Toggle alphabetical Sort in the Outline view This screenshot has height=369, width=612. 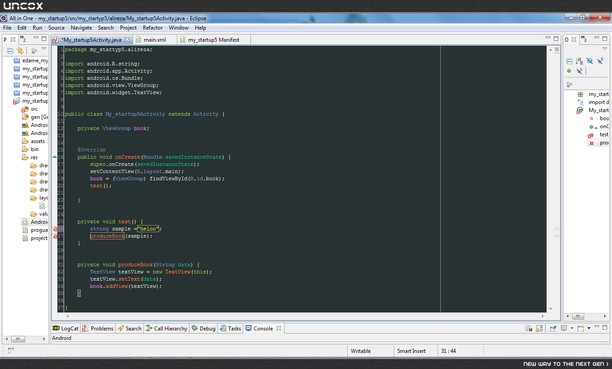pos(579,61)
